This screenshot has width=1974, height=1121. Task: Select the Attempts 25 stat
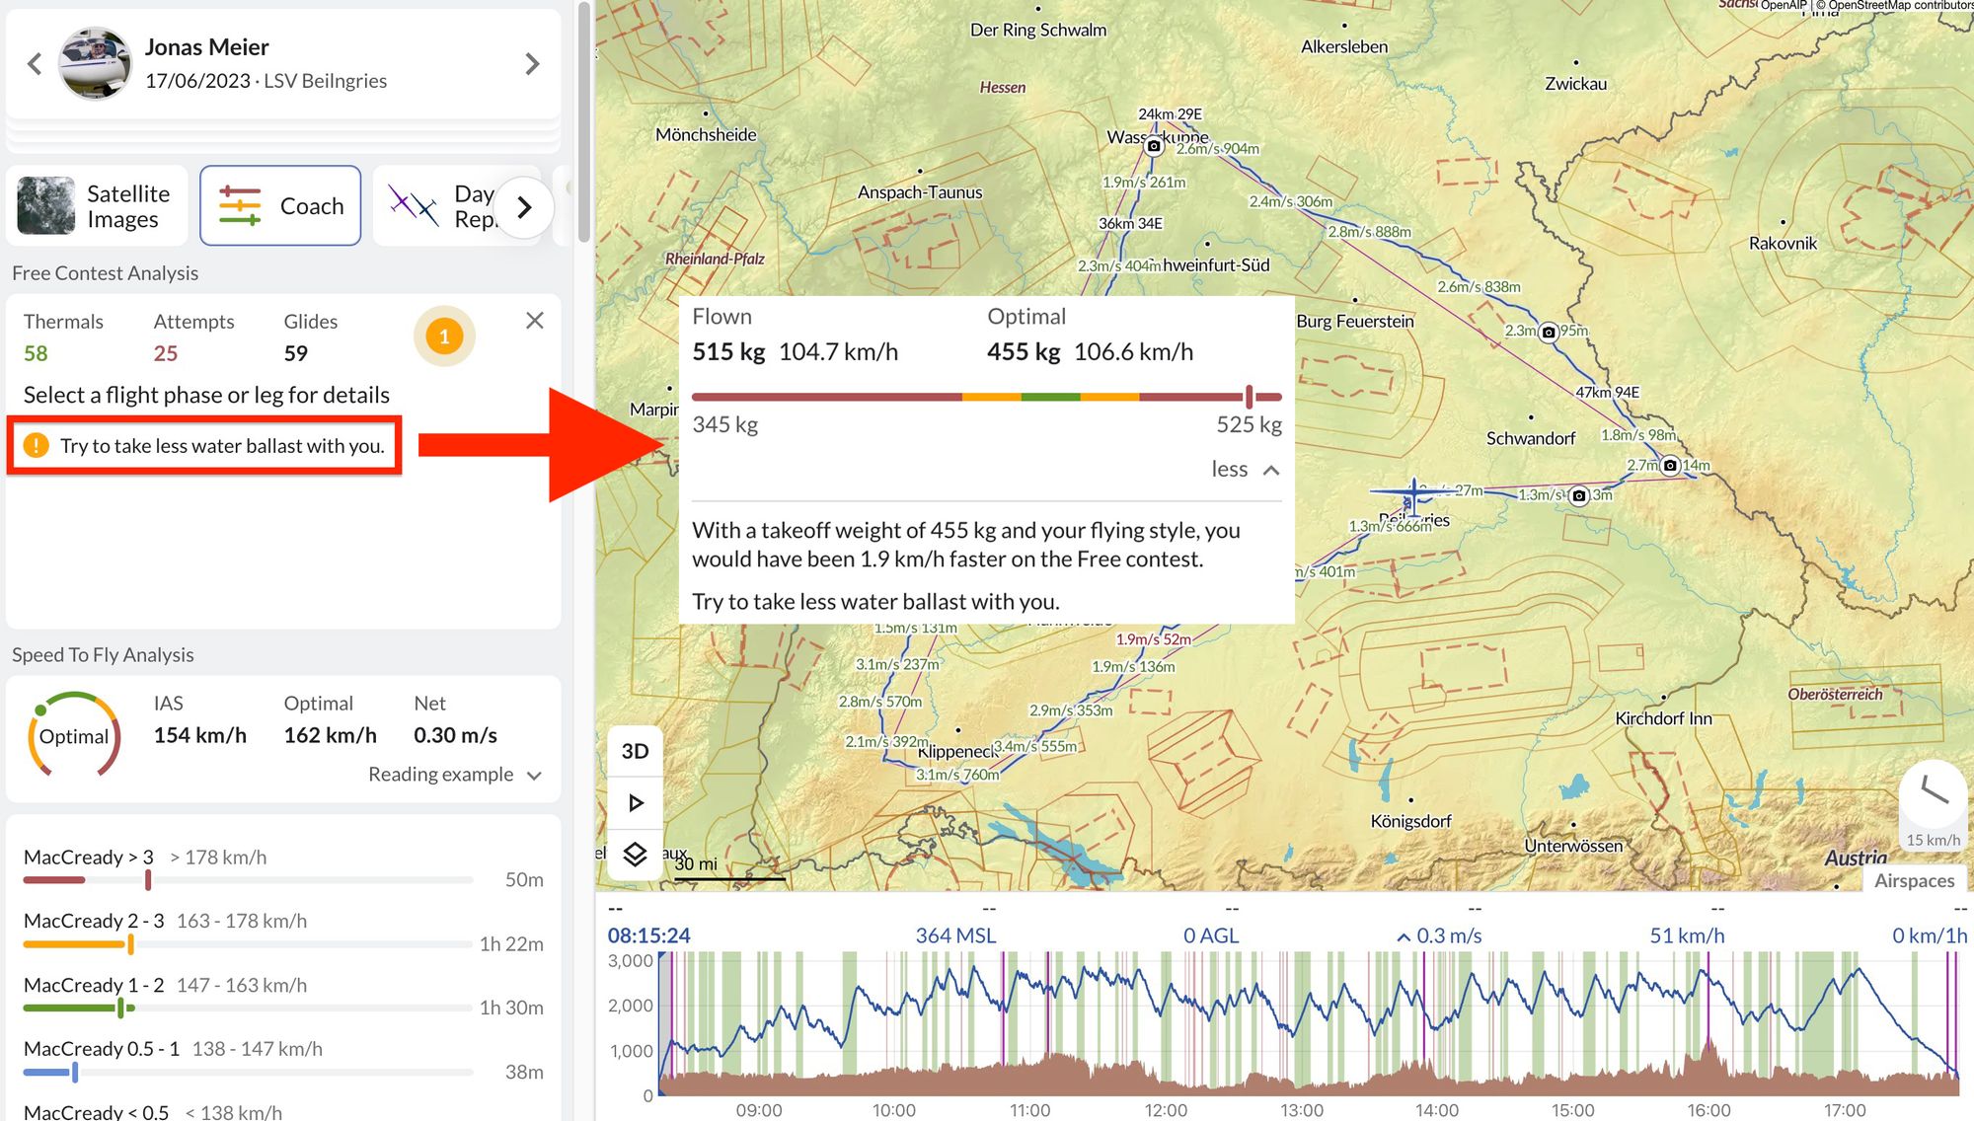click(193, 337)
